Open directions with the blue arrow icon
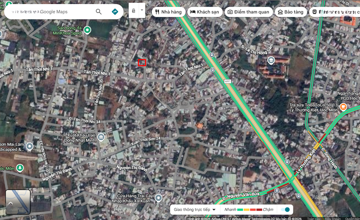360x220 pixels. pyautogui.click(x=115, y=12)
